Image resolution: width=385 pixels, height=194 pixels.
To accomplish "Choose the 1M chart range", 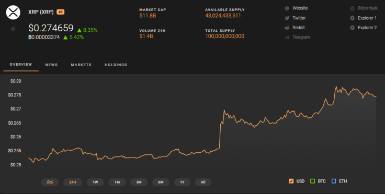I will [117, 182].
